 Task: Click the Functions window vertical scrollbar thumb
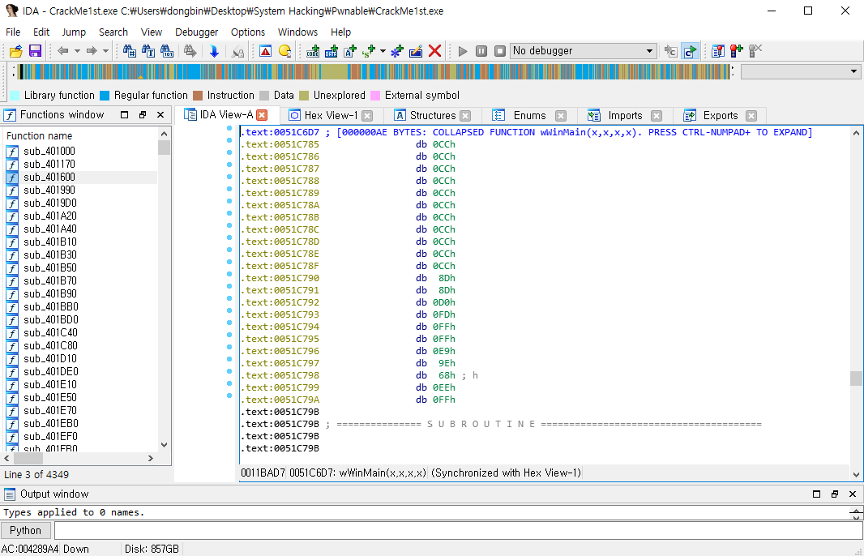(x=164, y=148)
